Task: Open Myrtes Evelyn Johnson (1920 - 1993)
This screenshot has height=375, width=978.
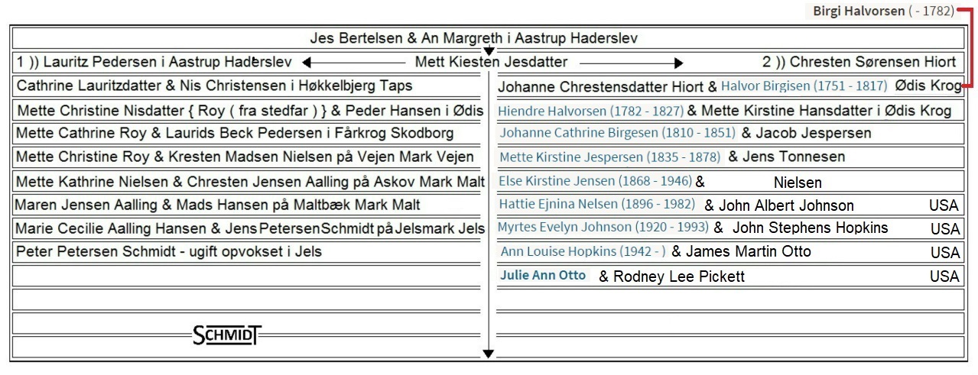Action: 603,227
